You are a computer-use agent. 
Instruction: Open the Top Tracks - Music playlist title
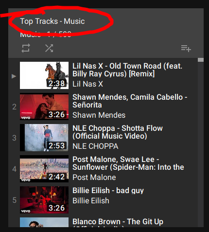tap(52, 21)
